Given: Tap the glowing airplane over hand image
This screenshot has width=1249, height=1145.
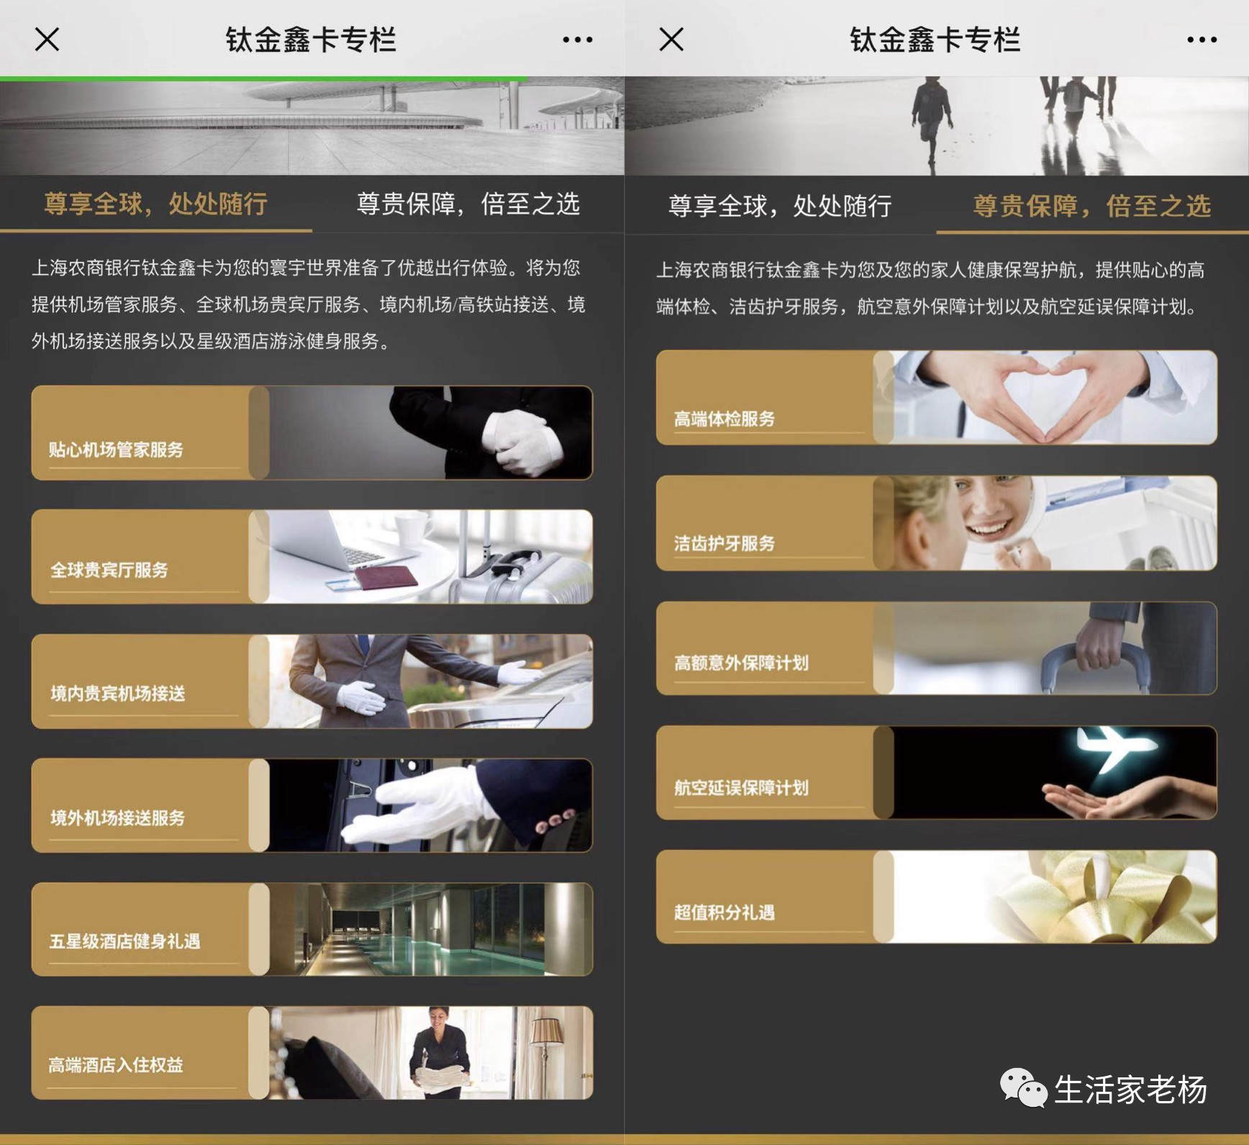Looking at the screenshot, I should (1055, 772).
